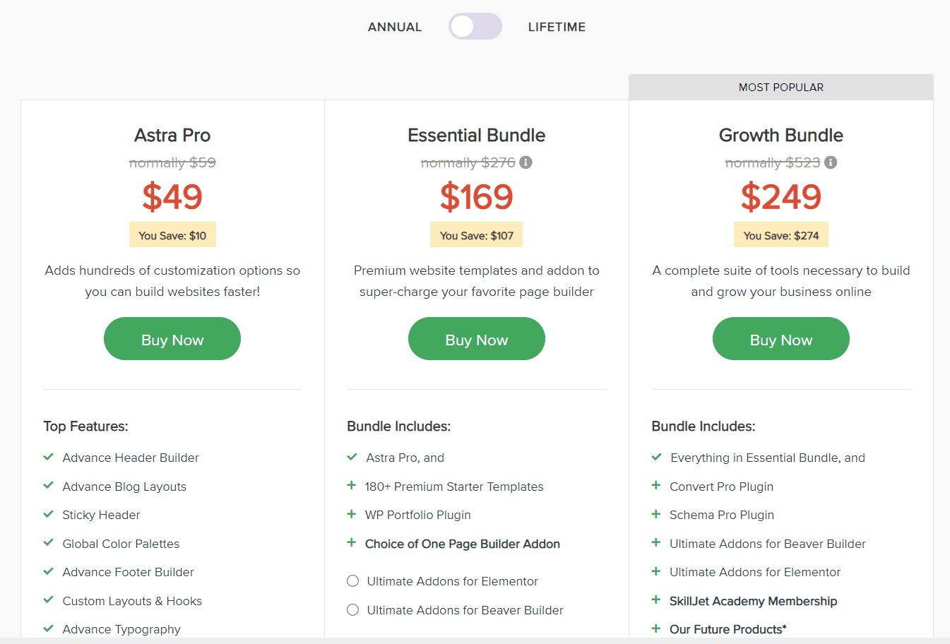The width and height of the screenshot is (950, 644).
Task: Click plus icon beside Convert Pro Plugin
Action: (x=656, y=486)
